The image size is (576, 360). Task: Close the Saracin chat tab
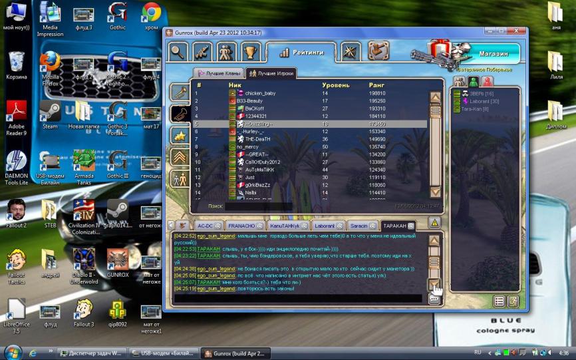pos(373,226)
